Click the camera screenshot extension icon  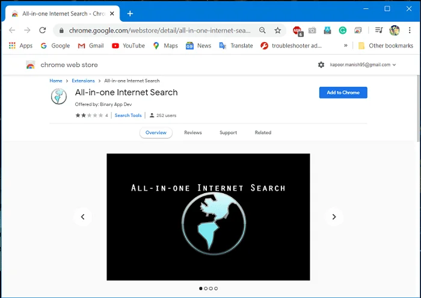pos(312,30)
